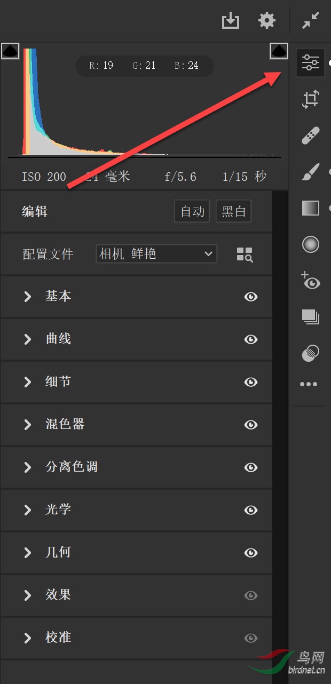Toggle the shadow clipping warning triangle

11,51
